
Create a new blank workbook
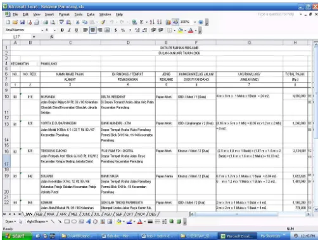tap(8, 22)
